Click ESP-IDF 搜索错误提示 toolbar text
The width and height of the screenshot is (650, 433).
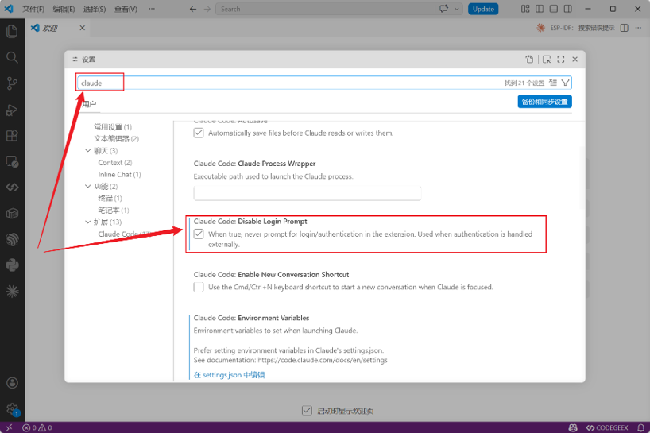(582, 28)
